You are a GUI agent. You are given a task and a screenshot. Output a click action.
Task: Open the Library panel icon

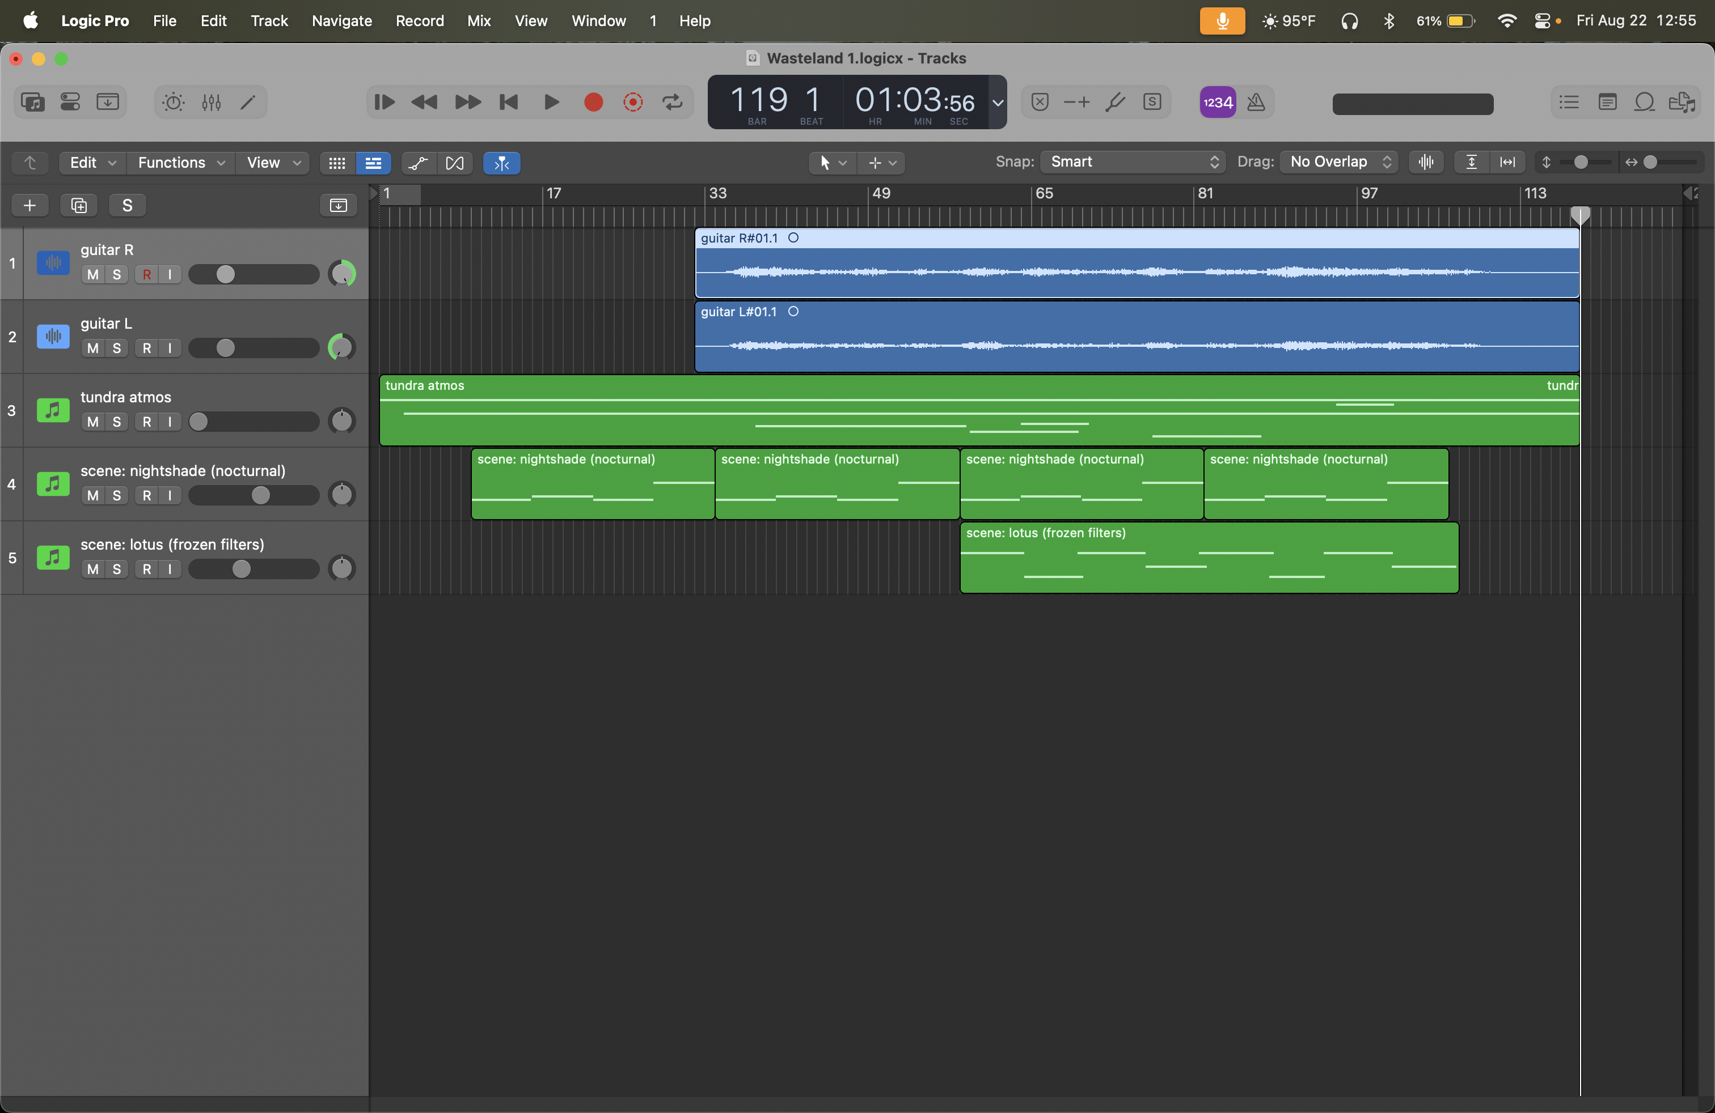[x=32, y=102]
